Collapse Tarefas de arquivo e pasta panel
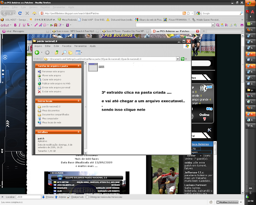The width and height of the screenshot is (256, 205). tap(79, 66)
